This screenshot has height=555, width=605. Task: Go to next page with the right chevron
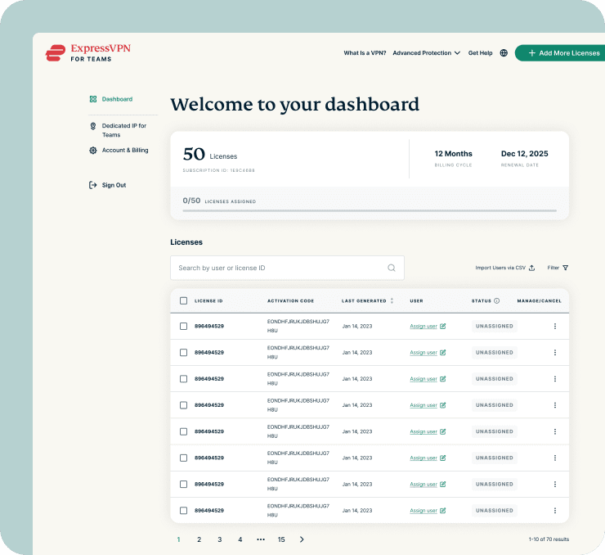pos(302,539)
